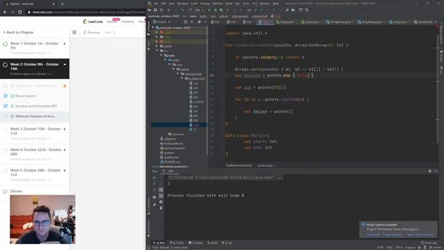
Task: Expand Week 4: October 22nd section
Action: (65, 150)
